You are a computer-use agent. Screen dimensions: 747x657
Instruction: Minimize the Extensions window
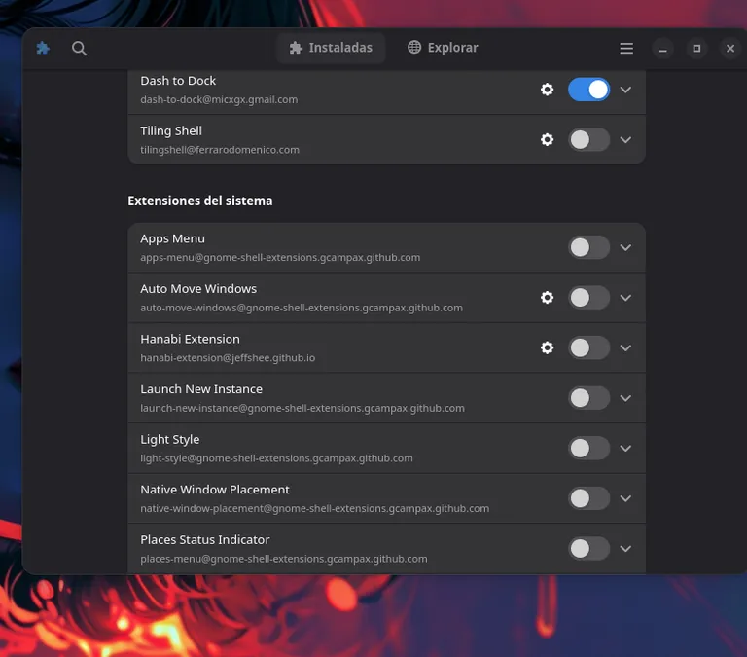(x=662, y=48)
